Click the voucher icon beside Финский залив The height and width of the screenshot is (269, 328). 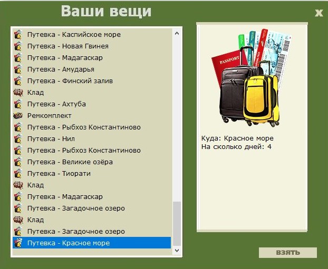(18, 81)
